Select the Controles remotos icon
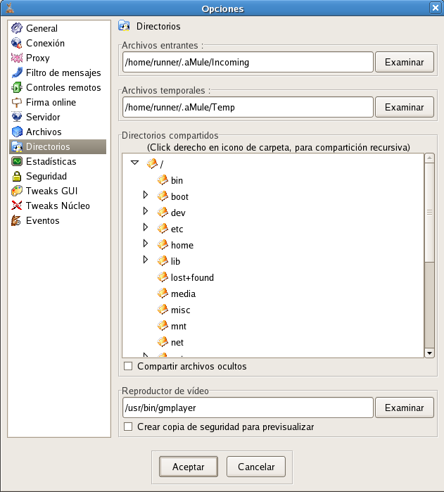The image size is (444, 492). pyautogui.click(x=17, y=88)
